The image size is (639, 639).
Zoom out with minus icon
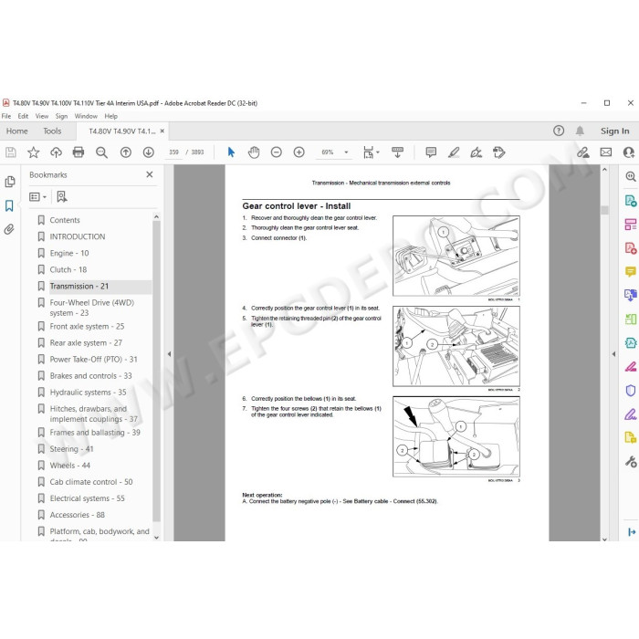pos(277,152)
